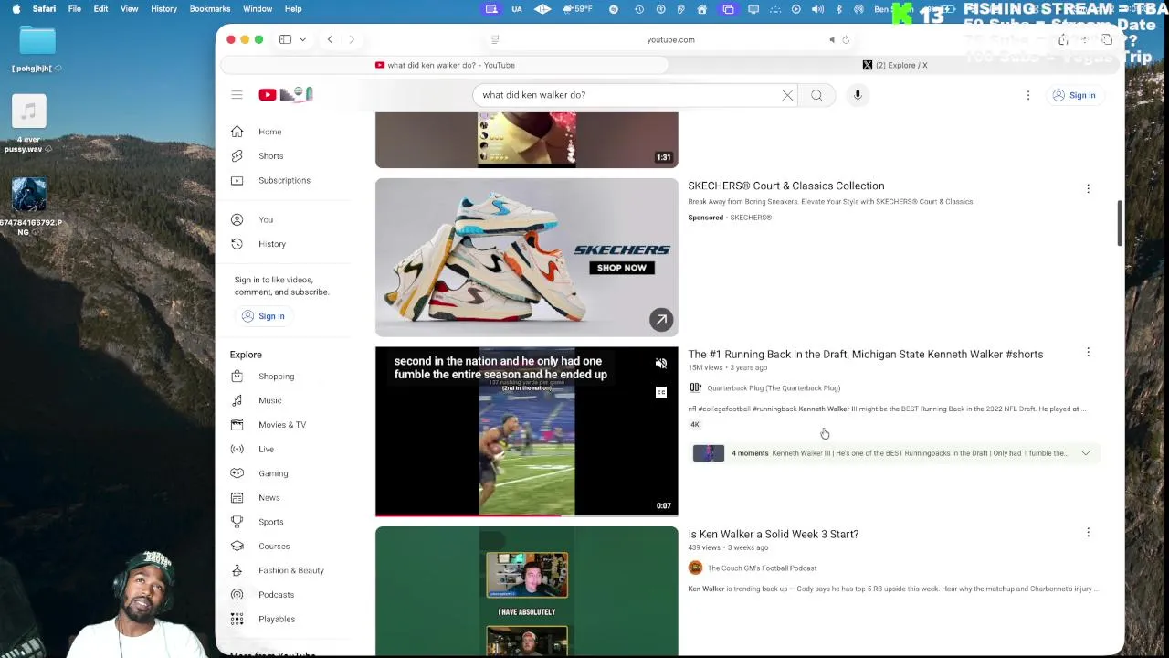Viewport: 1169px width, 658px height.
Task: Select the desktop folder icon
Action: click(x=37, y=40)
